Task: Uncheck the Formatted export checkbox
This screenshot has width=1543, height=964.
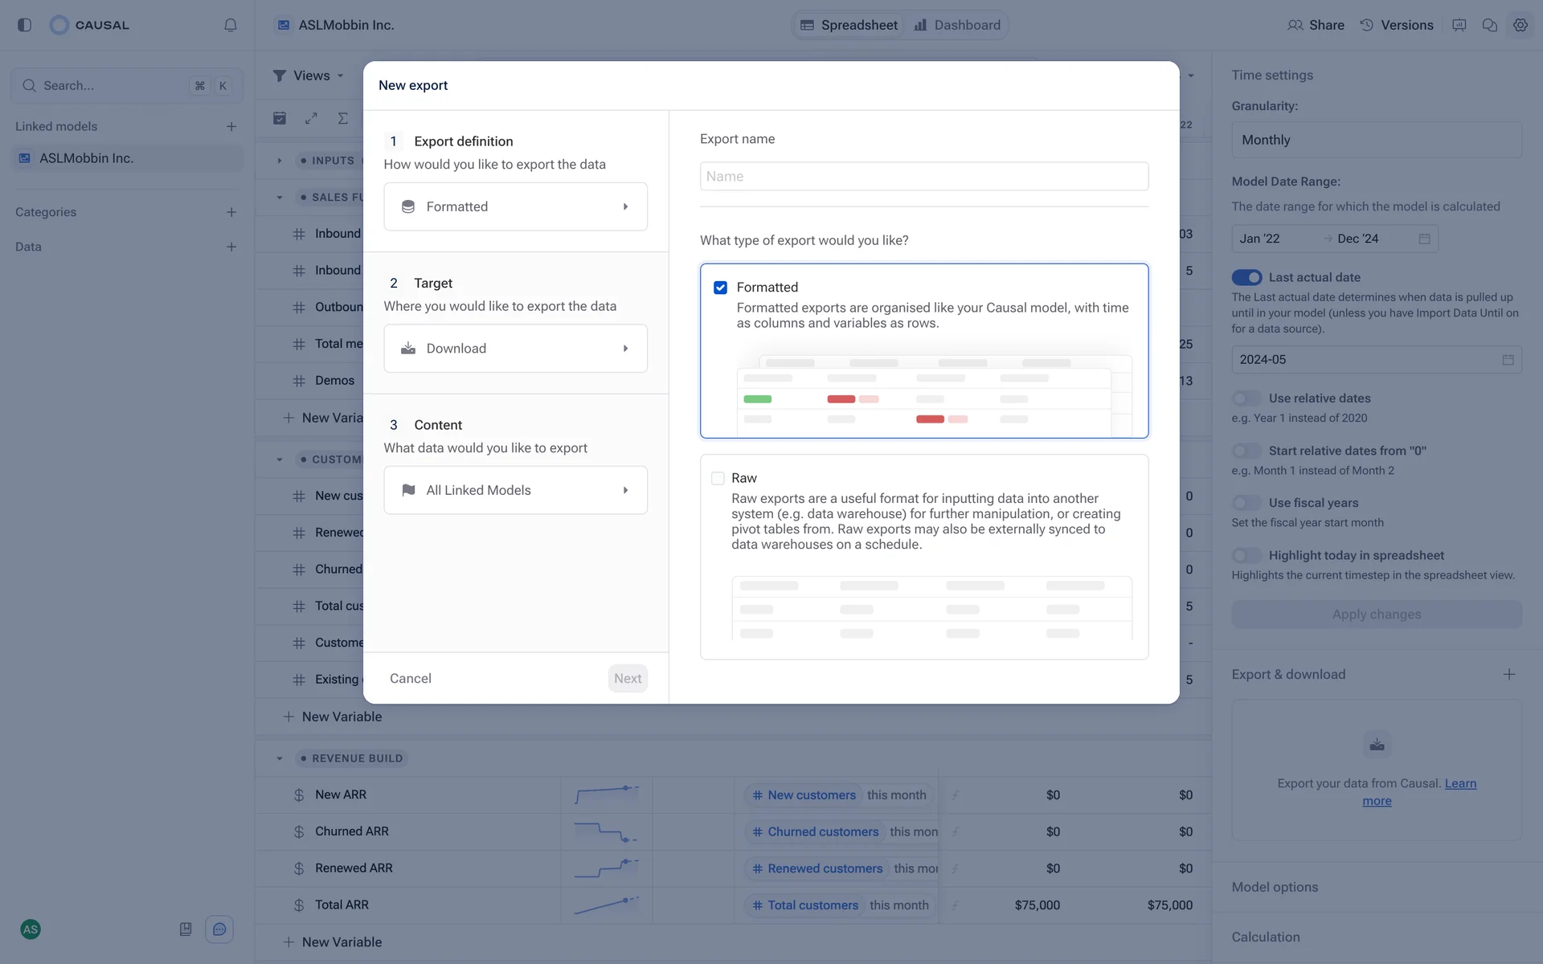Action: (x=720, y=288)
